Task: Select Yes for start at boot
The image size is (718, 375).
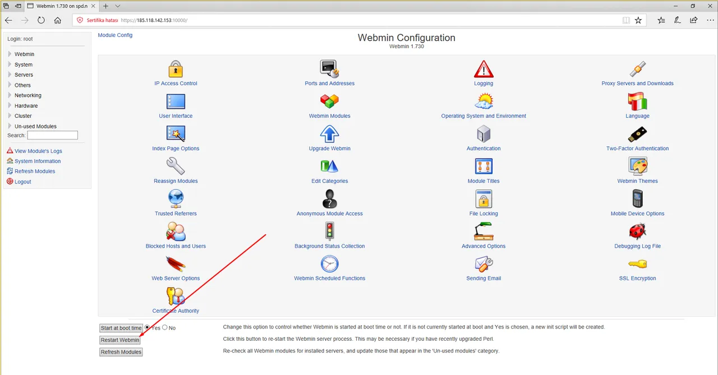Action: click(148, 327)
